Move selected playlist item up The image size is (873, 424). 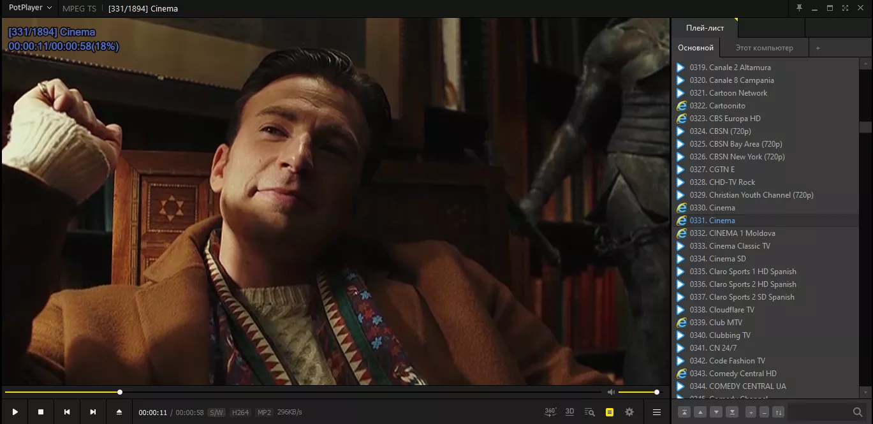coord(700,412)
